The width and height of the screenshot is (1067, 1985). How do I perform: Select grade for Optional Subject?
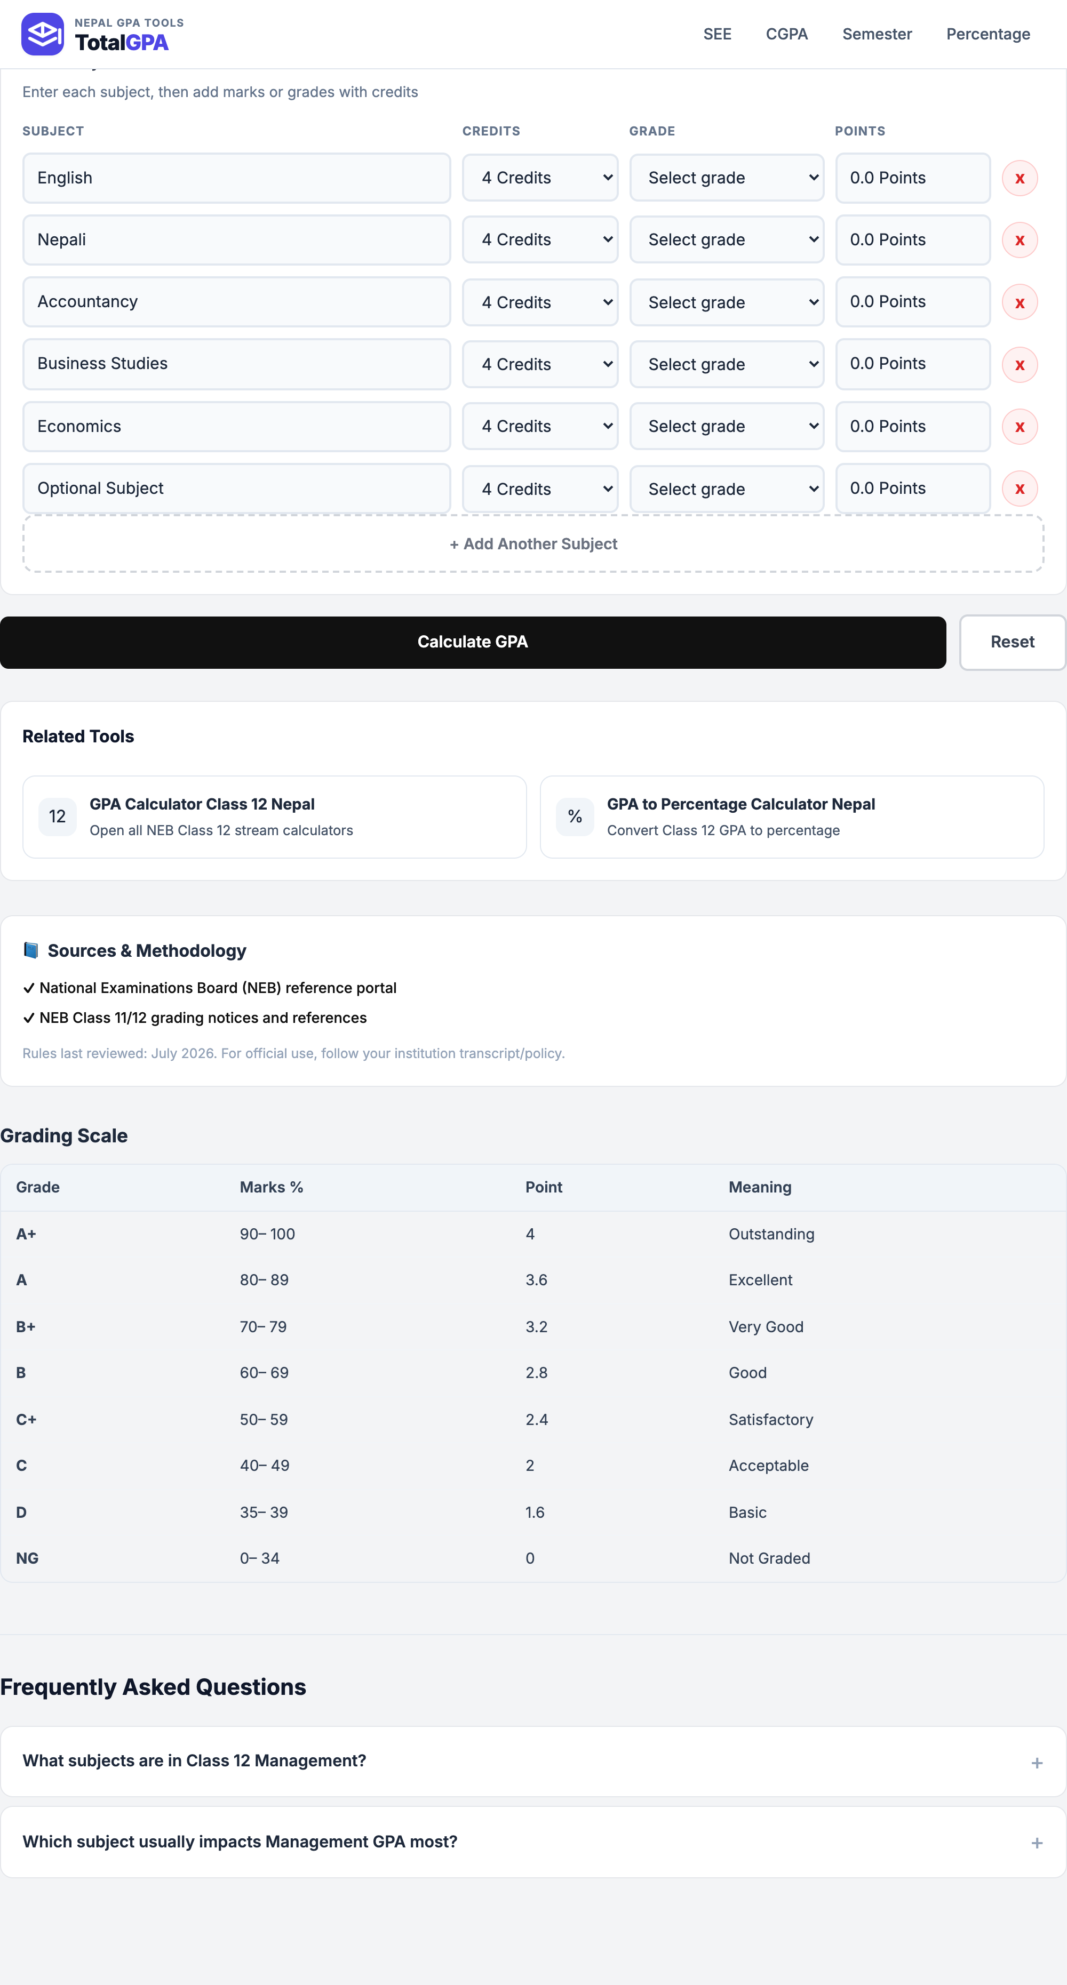point(727,489)
